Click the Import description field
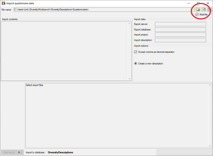213x156 pixels. (x=180, y=40)
